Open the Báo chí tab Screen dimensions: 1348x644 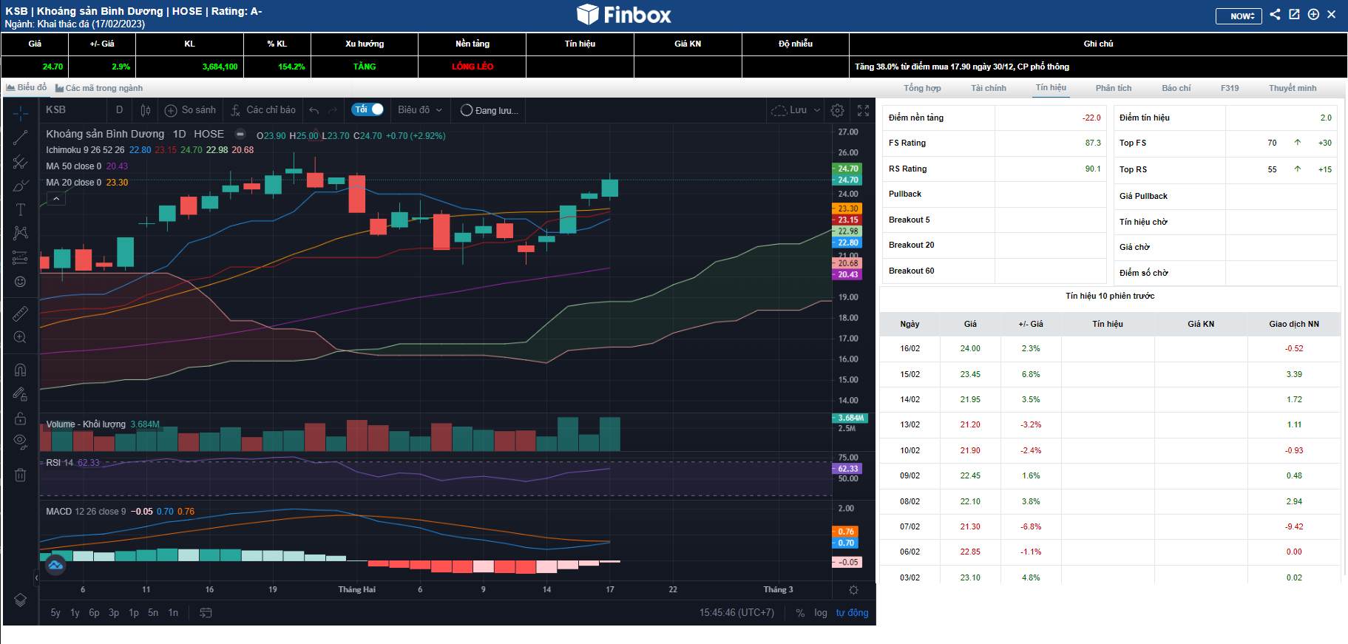[1176, 88]
